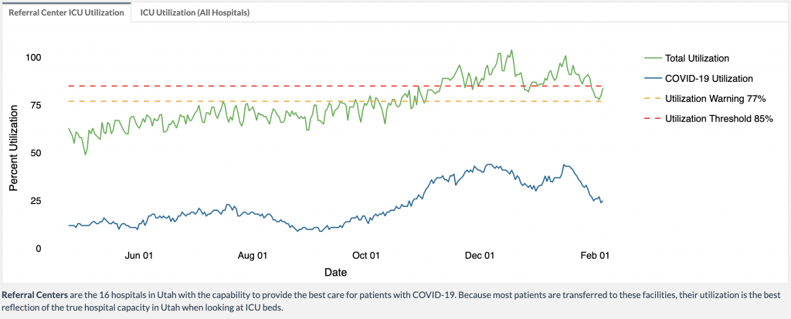This screenshot has width=791, height=319.
Task: Click the Jun 01 date axis label
Action: pyautogui.click(x=139, y=256)
